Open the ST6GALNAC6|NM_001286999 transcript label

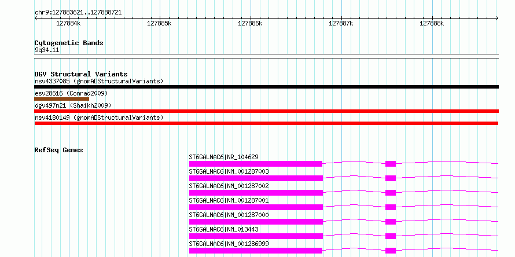(x=229, y=244)
